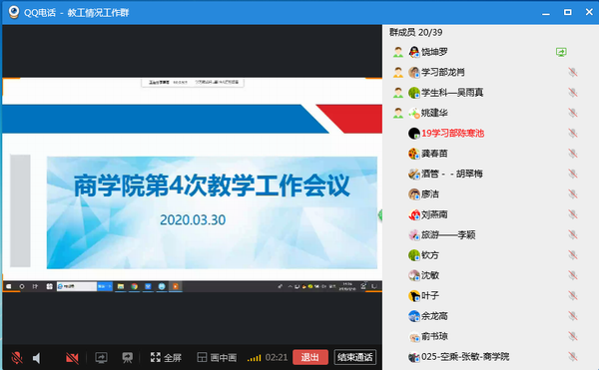Switch to fullscreen with 全屏
Image resolution: width=599 pixels, height=370 pixels.
point(166,357)
